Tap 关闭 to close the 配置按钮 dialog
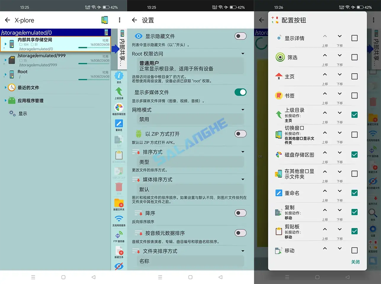Image resolution: width=381 pixels, height=284 pixels. (356, 262)
